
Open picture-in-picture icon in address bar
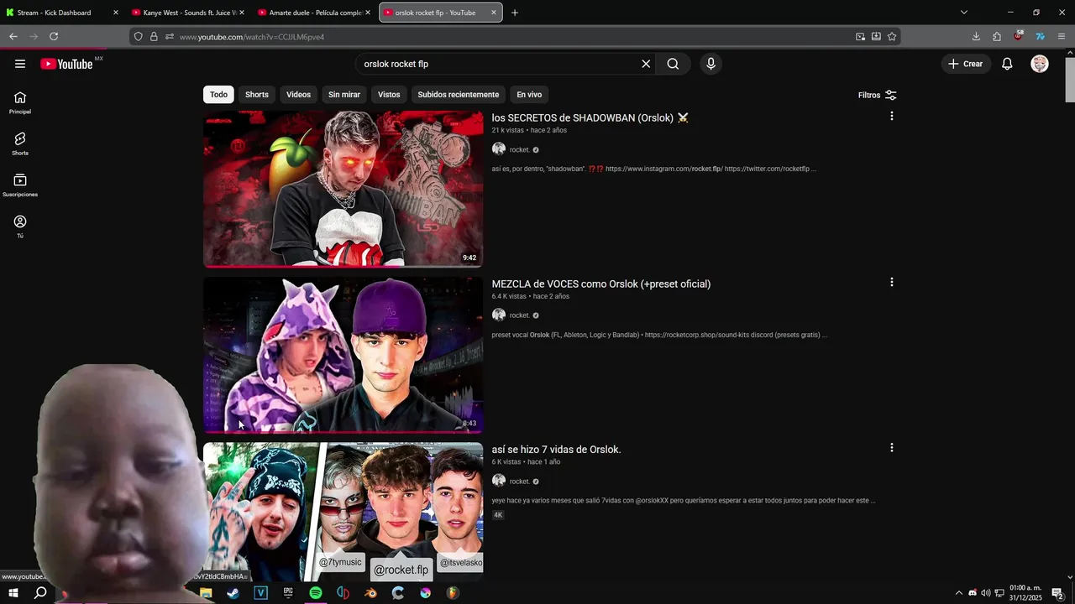tap(860, 36)
